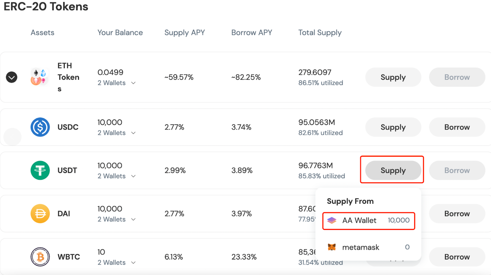Click Borrow button for DAI
This screenshot has height=275, width=491.
[x=457, y=213]
